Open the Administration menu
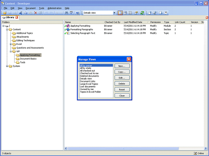Viewport: 209px width, 156px height. 55,8
